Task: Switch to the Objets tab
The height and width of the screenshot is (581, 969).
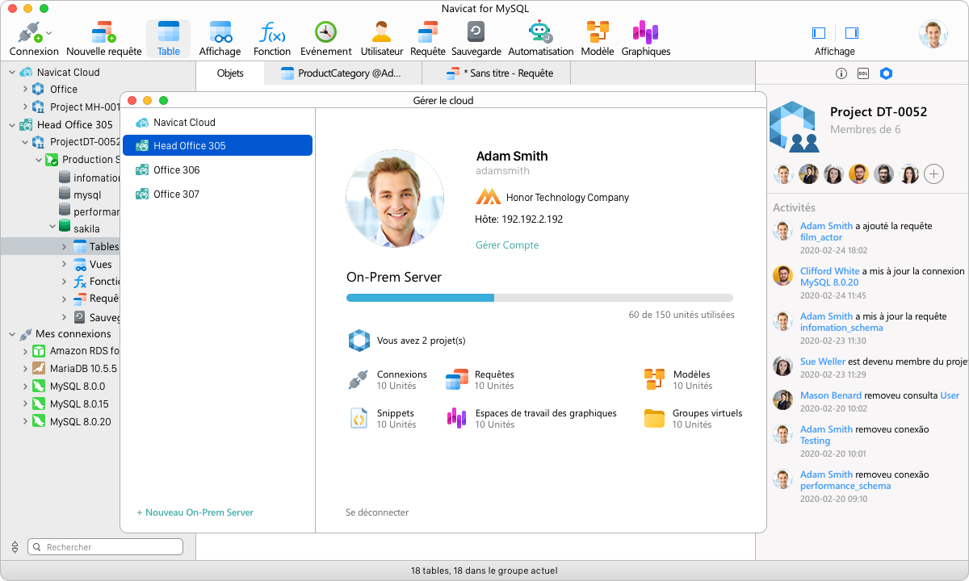Action: pos(230,73)
